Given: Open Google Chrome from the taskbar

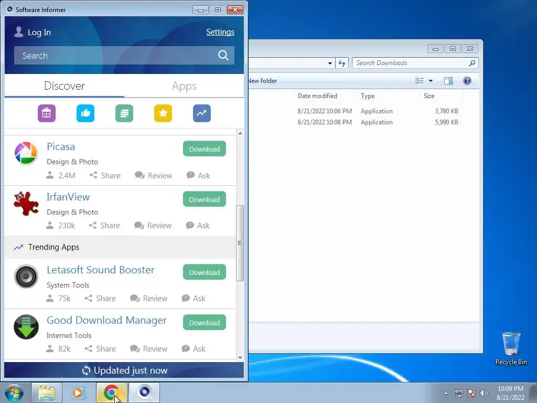Looking at the screenshot, I should point(111,393).
